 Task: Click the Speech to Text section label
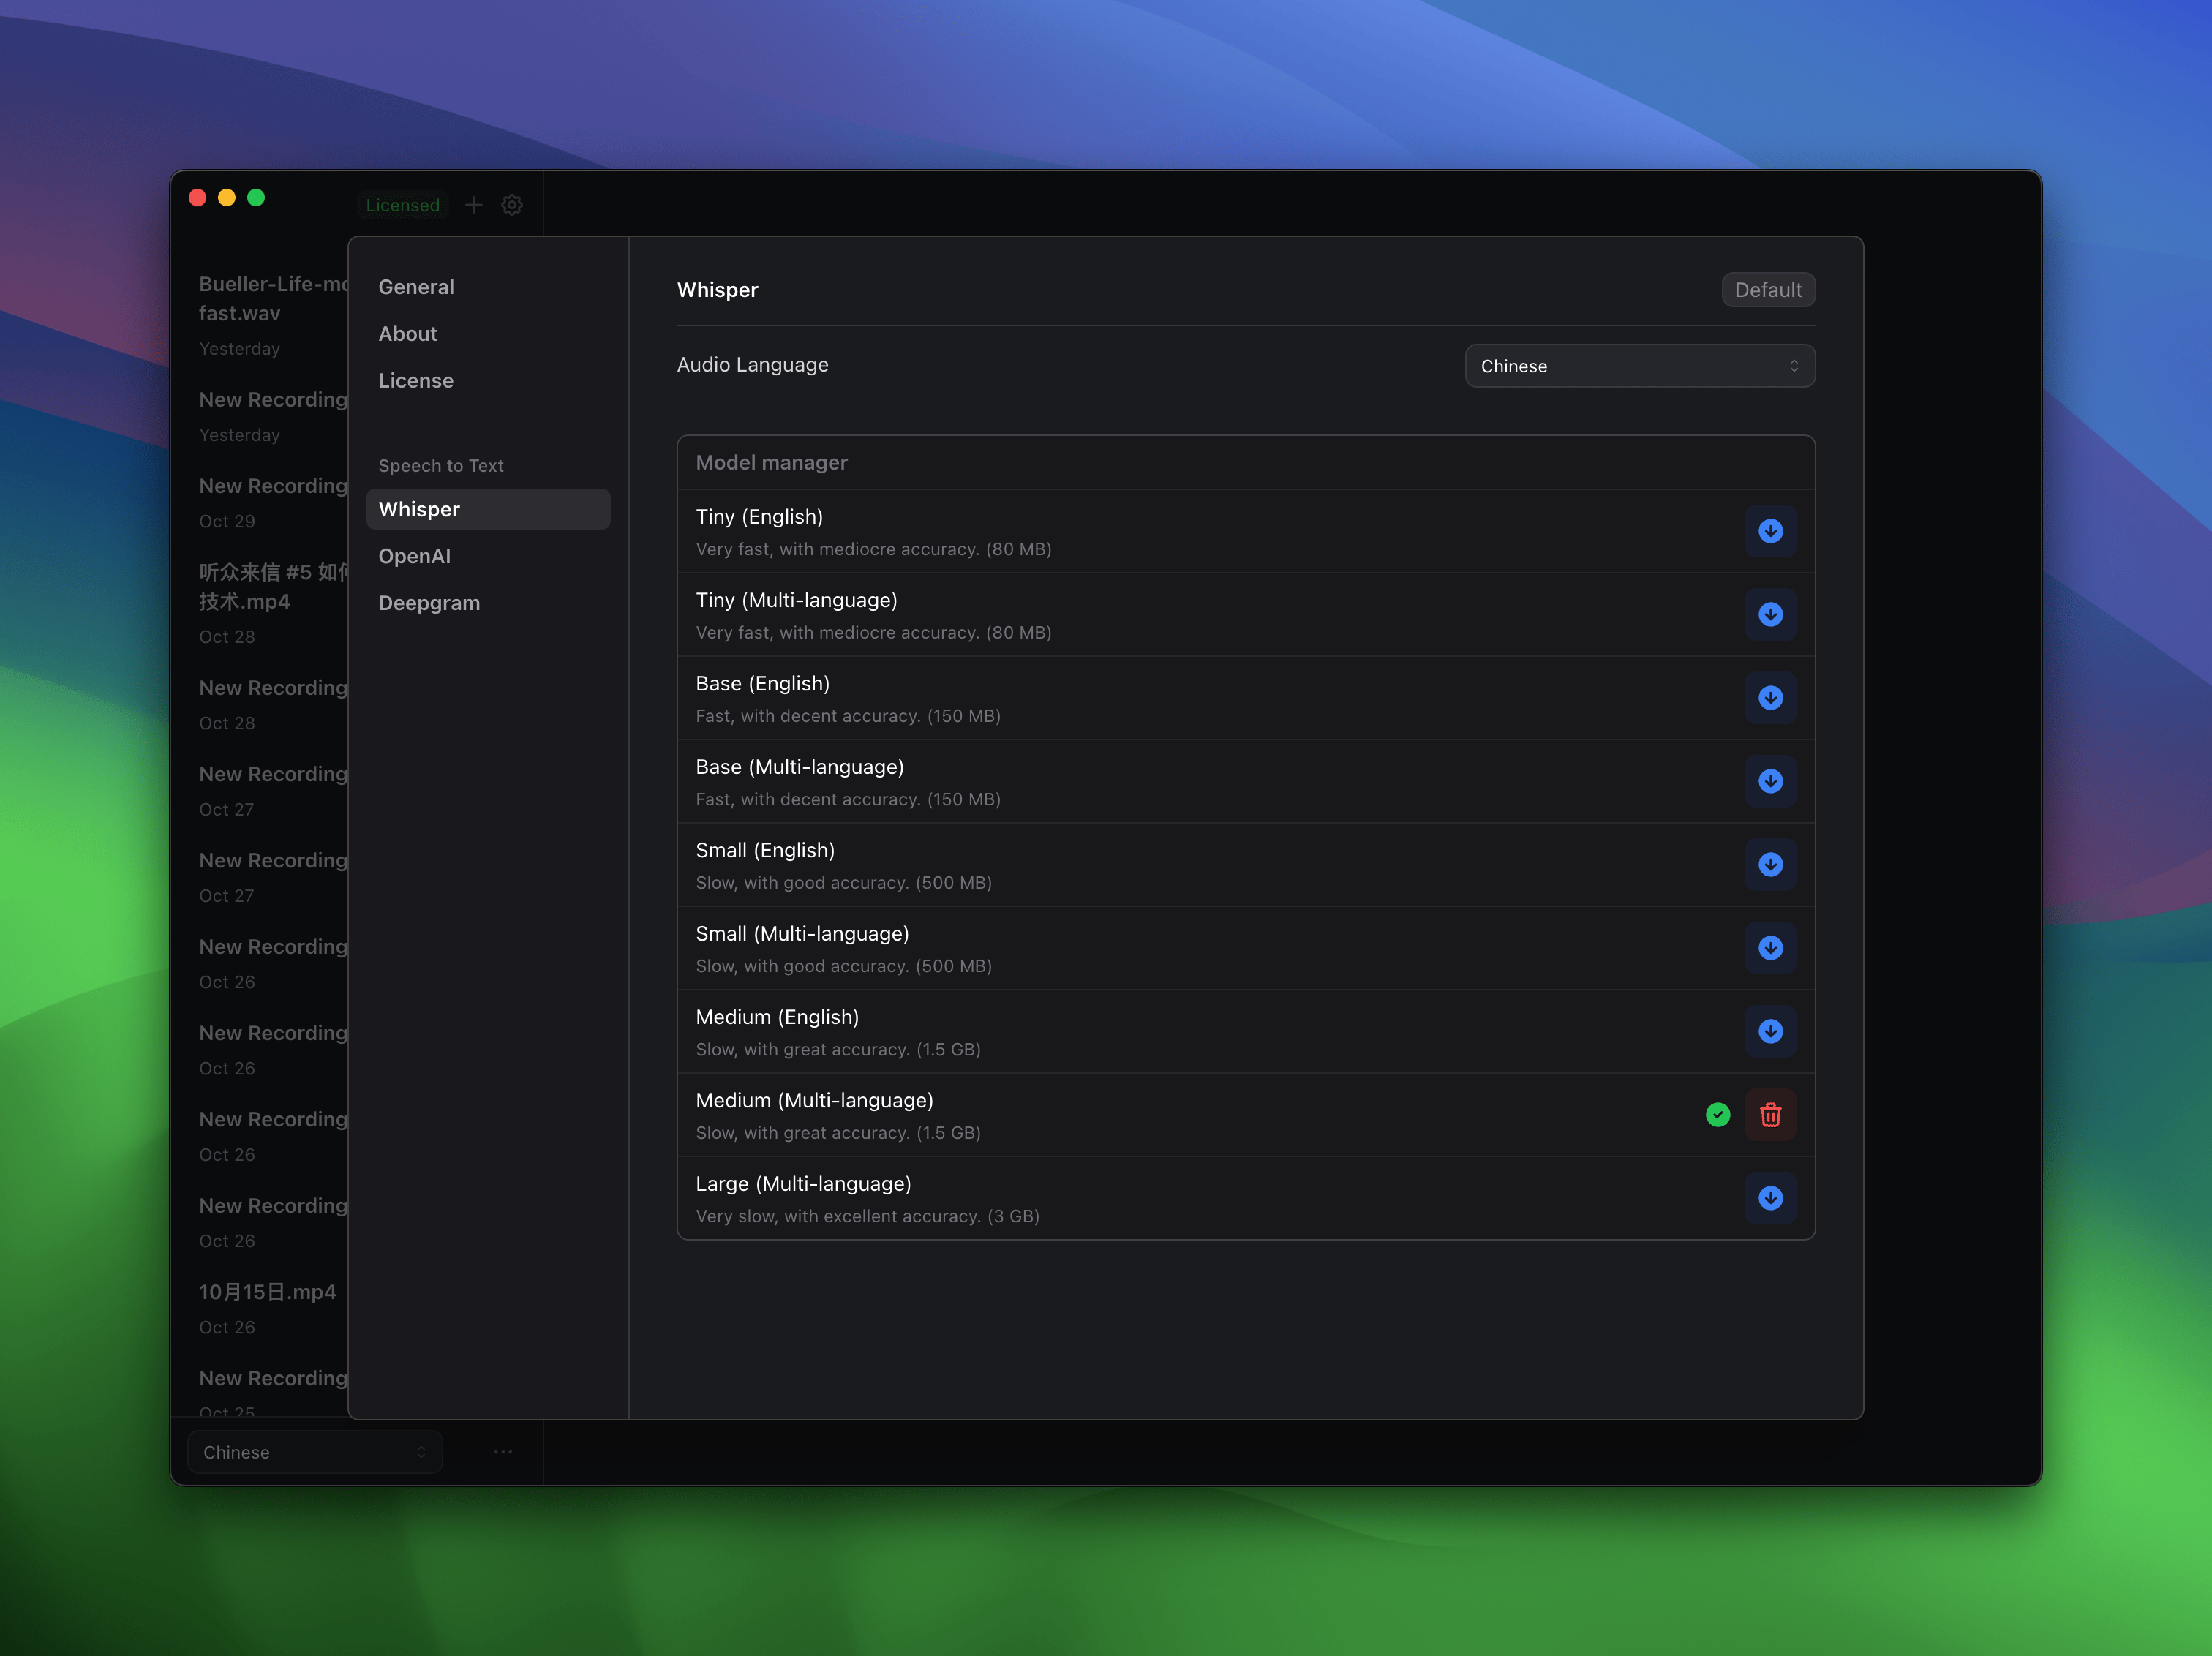(440, 466)
